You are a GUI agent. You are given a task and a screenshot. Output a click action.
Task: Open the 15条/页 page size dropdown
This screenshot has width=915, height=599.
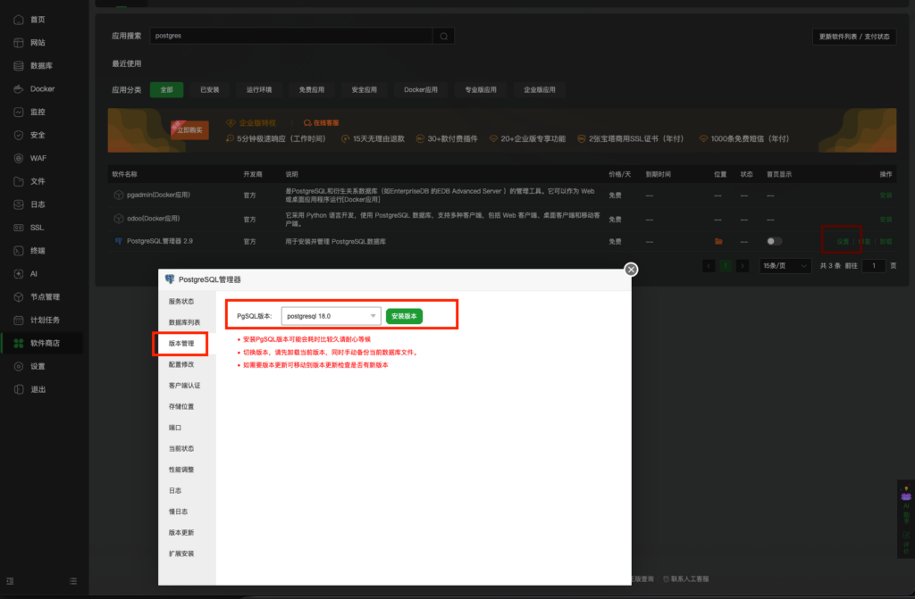(x=785, y=266)
